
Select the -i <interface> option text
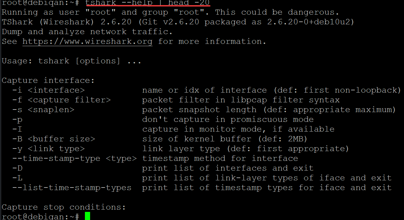coord(48,90)
